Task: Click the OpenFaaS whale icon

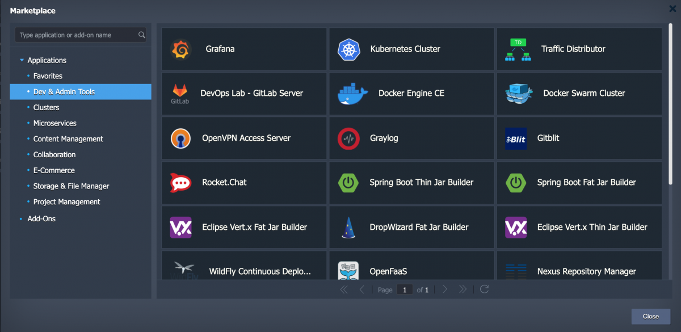Action: coord(348,271)
